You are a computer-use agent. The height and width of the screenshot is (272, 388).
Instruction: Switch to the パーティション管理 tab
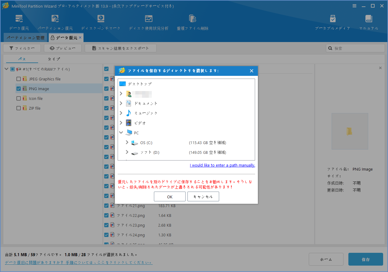point(26,38)
